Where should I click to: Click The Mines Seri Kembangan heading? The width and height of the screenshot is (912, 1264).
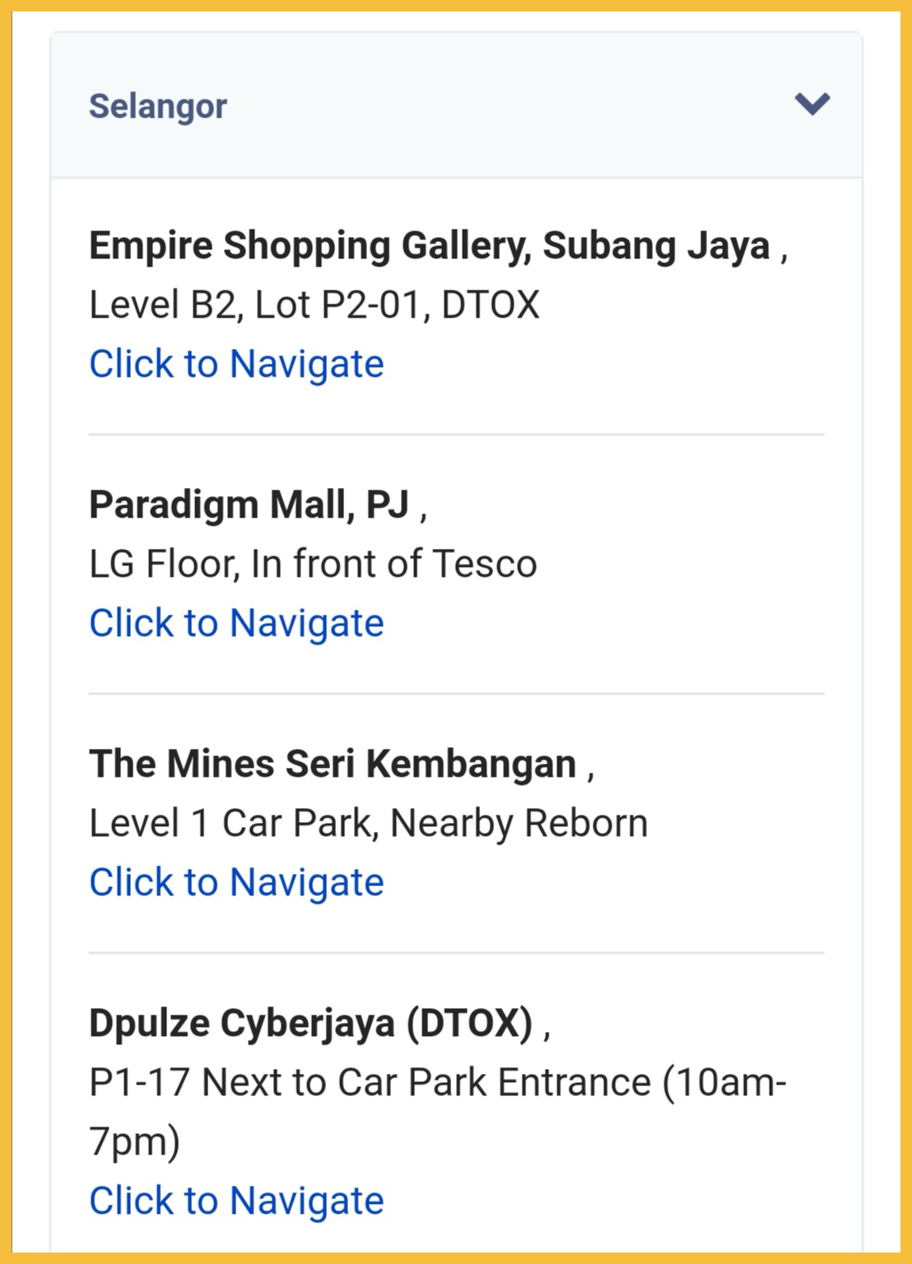[333, 764]
